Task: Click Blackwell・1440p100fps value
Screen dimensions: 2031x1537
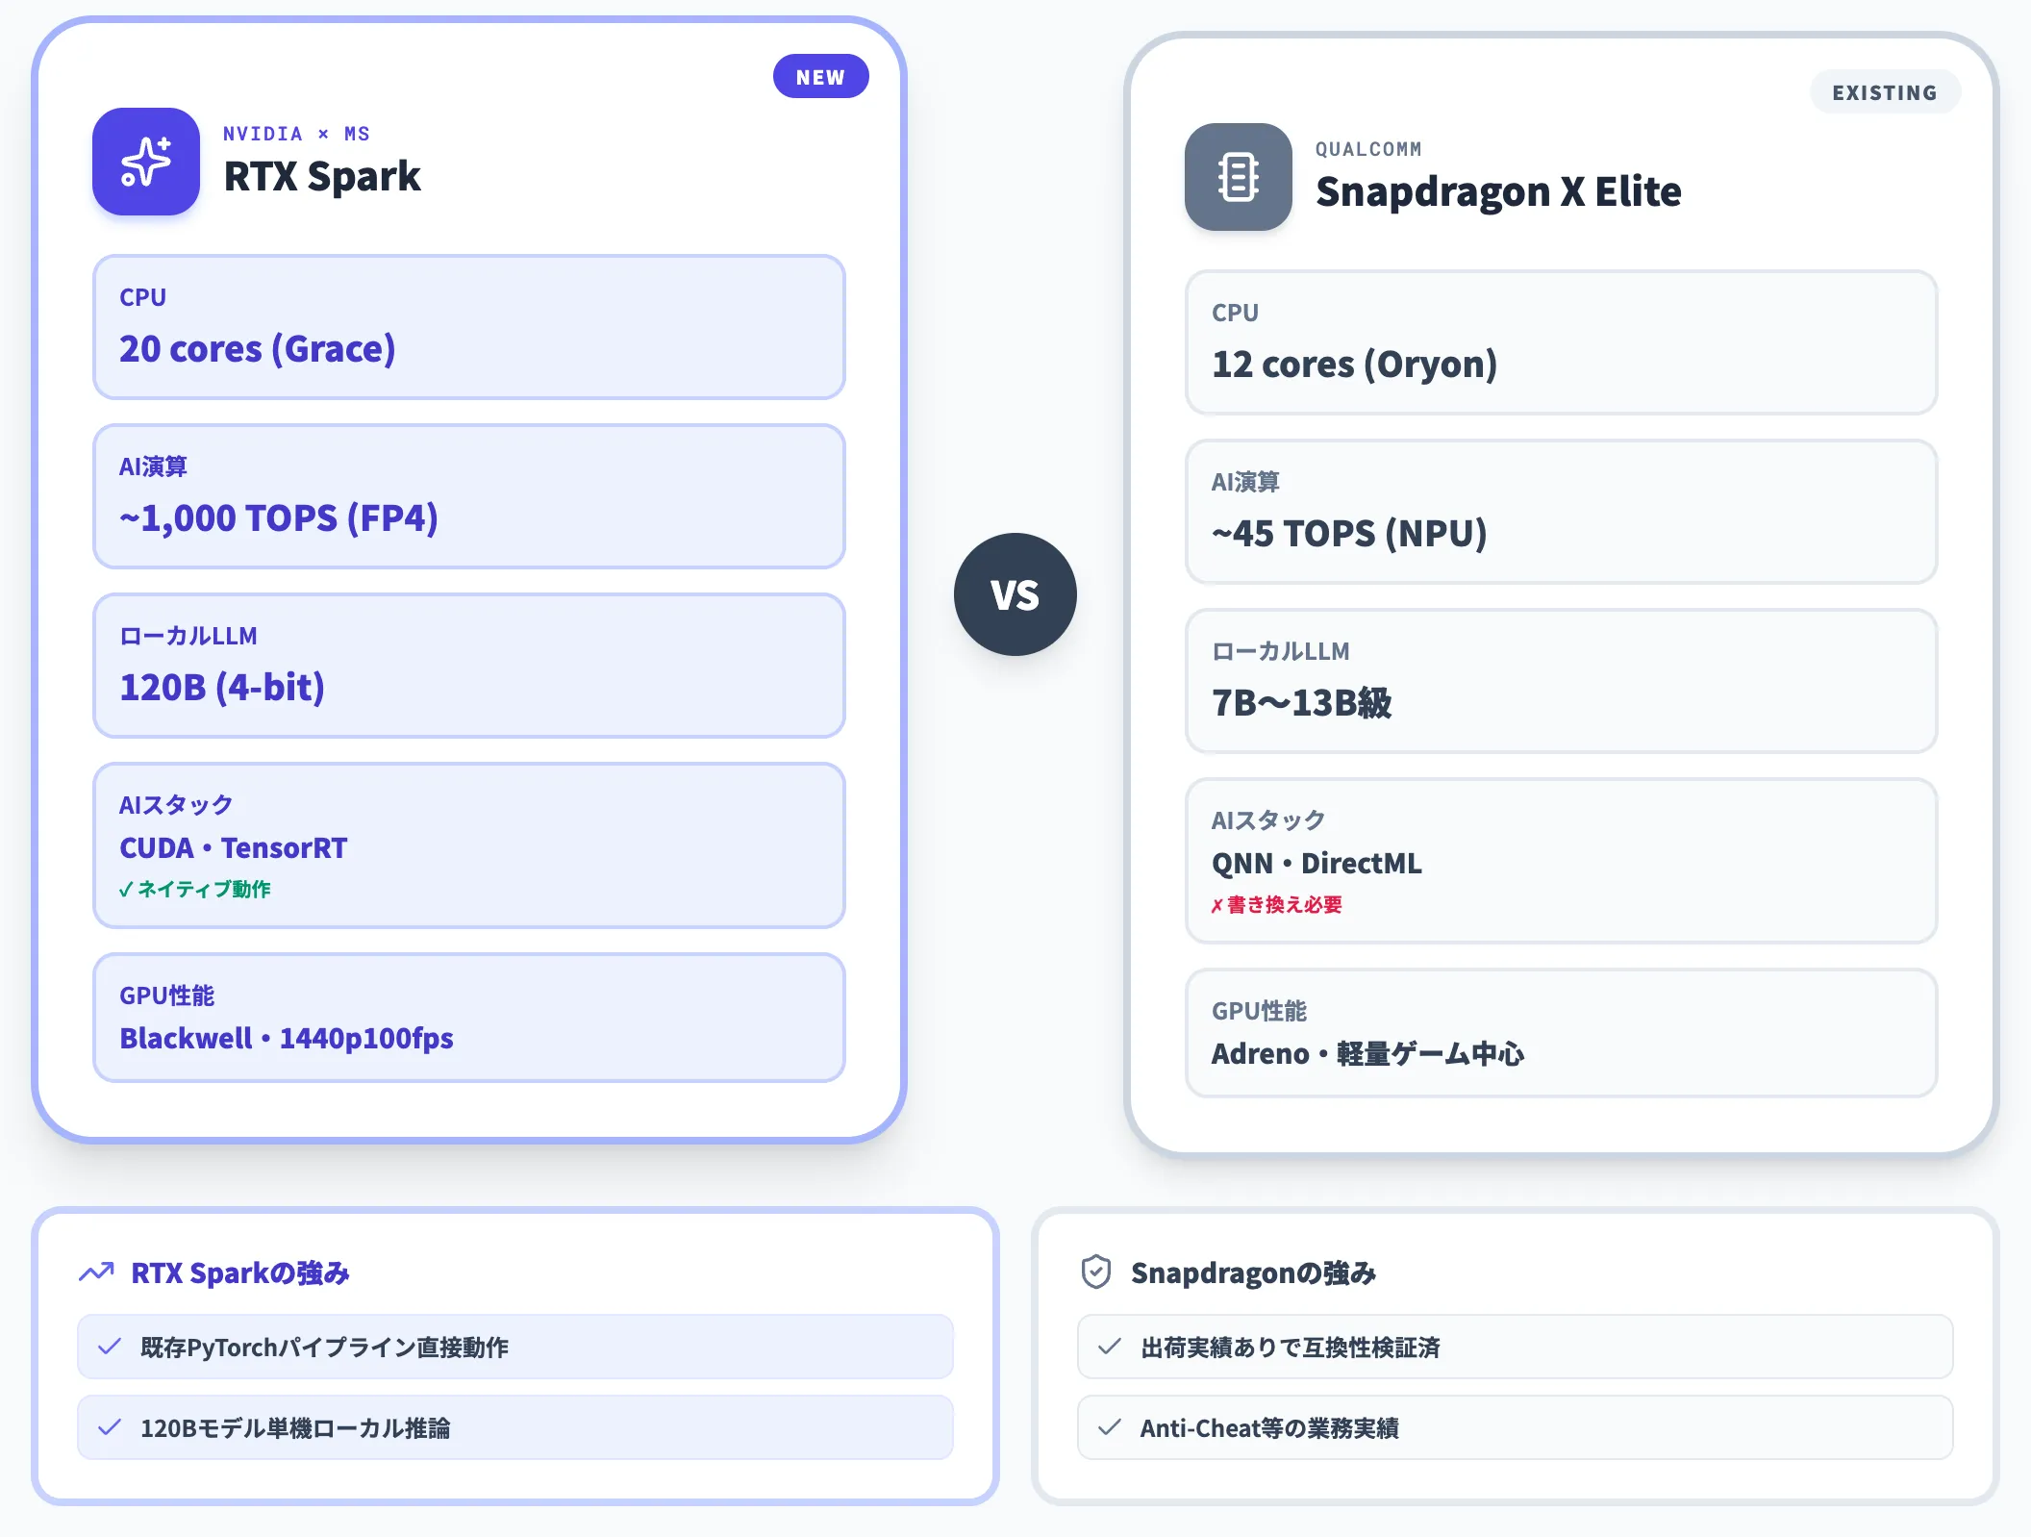Action: [287, 1039]
